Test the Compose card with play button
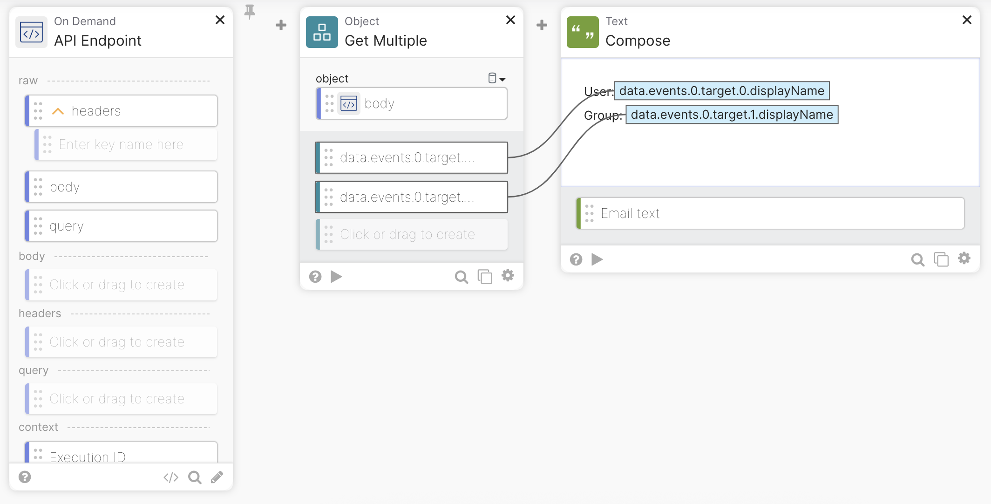The width and height of the screenshot is (991, 504). click(597, 259)
